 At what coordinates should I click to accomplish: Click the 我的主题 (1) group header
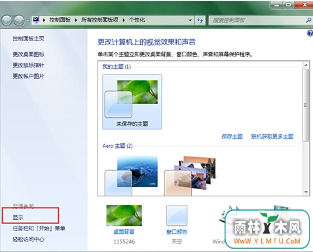[117, 67]
